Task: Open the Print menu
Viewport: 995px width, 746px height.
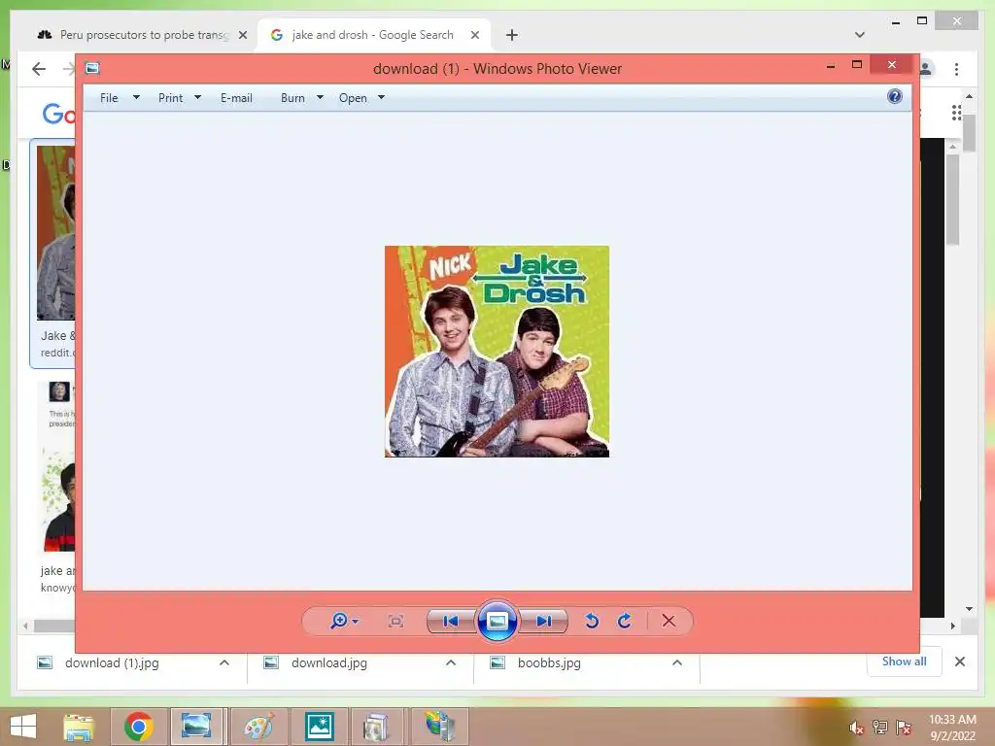Action: (171, 98)
